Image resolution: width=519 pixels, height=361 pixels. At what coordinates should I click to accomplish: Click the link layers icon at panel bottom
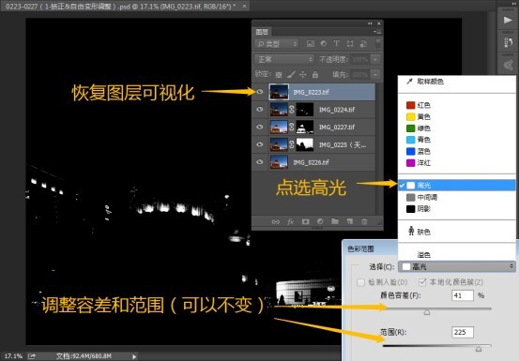[x=275, y=221]
